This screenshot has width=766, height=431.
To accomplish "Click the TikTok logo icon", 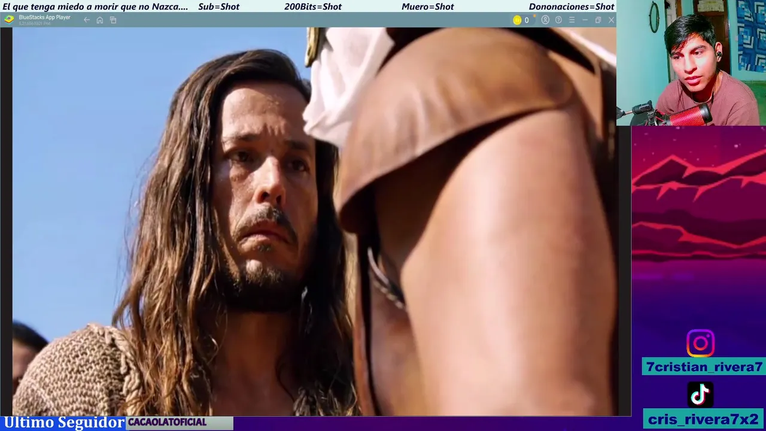I will 700,394.
